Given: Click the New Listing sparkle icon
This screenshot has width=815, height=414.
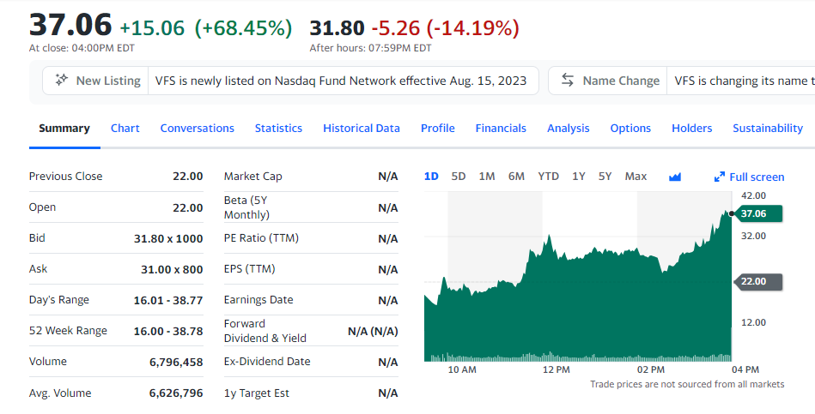Looking at the screenshot, I should [61, 81].
